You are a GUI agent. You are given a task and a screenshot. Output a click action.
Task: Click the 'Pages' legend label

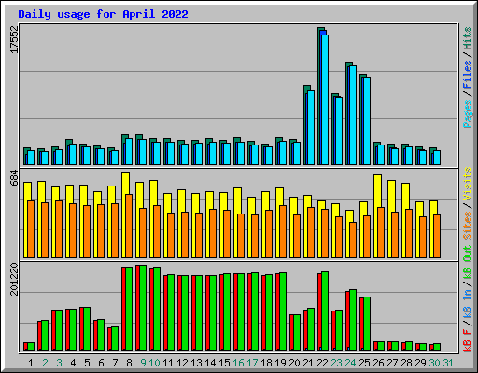(x=468, y=114)
